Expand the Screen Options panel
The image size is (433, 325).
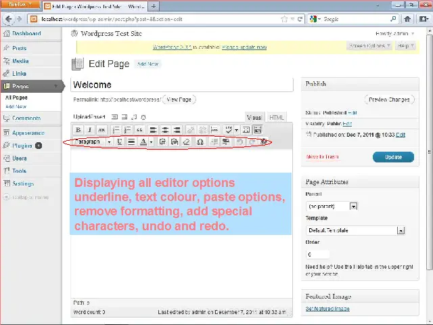[369, 46]
